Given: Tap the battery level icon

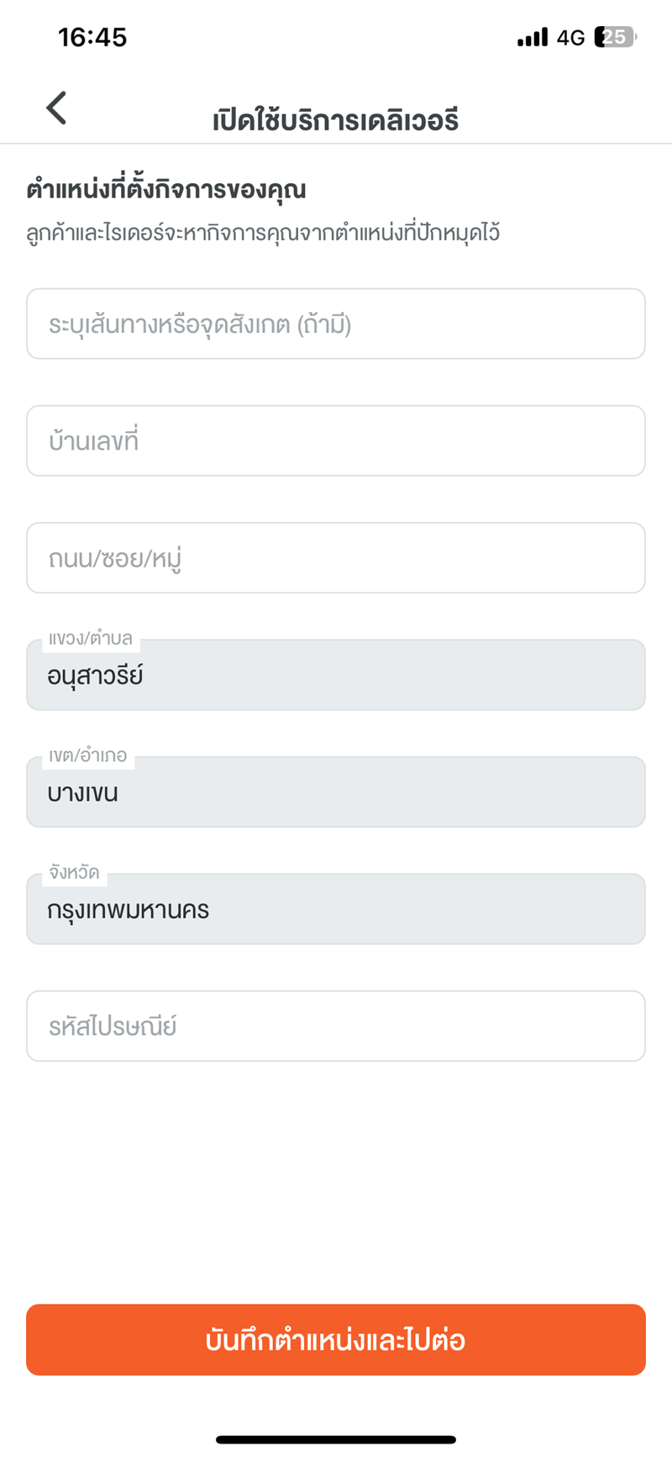Looking at the screenshot, I should pyautogui.click(x=615, y=37).
